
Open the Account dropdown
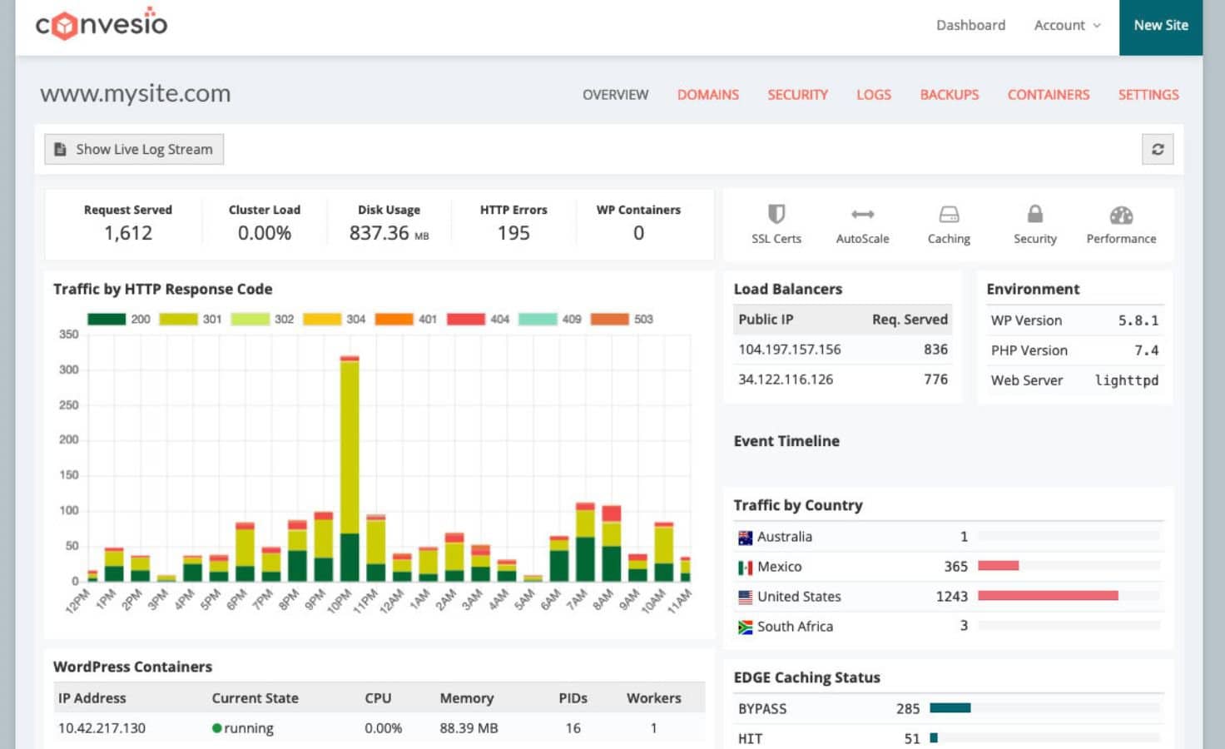1066,25
